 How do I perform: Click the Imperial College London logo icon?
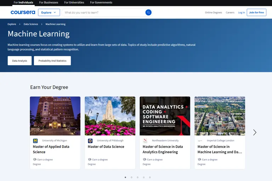click(200, 141)
